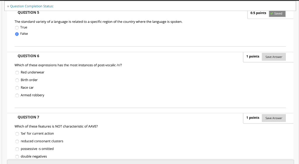Viewport: 299px width, 164px height.
Task: Save Answer for Question 6
Action: [274, 57]
